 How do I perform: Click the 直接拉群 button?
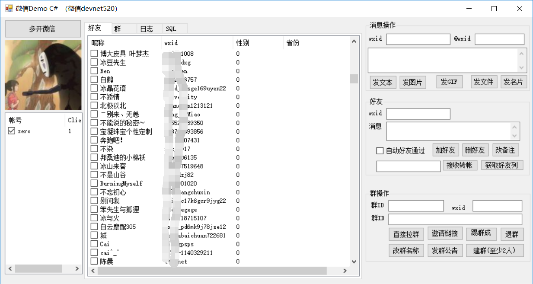(x=406, y=234)
